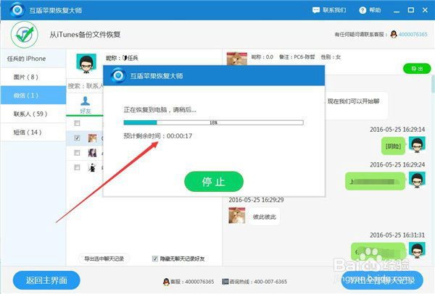Viewport: 435px width, 294px height.
Task: Toggle the select-all checkbox in friends list
Action: point(77,123)
